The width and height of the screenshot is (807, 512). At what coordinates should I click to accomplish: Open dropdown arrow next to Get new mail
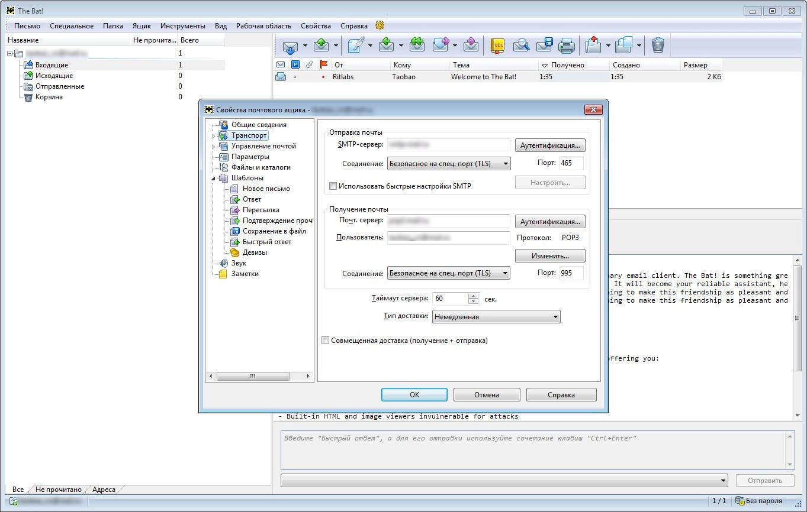click(305, 46)
